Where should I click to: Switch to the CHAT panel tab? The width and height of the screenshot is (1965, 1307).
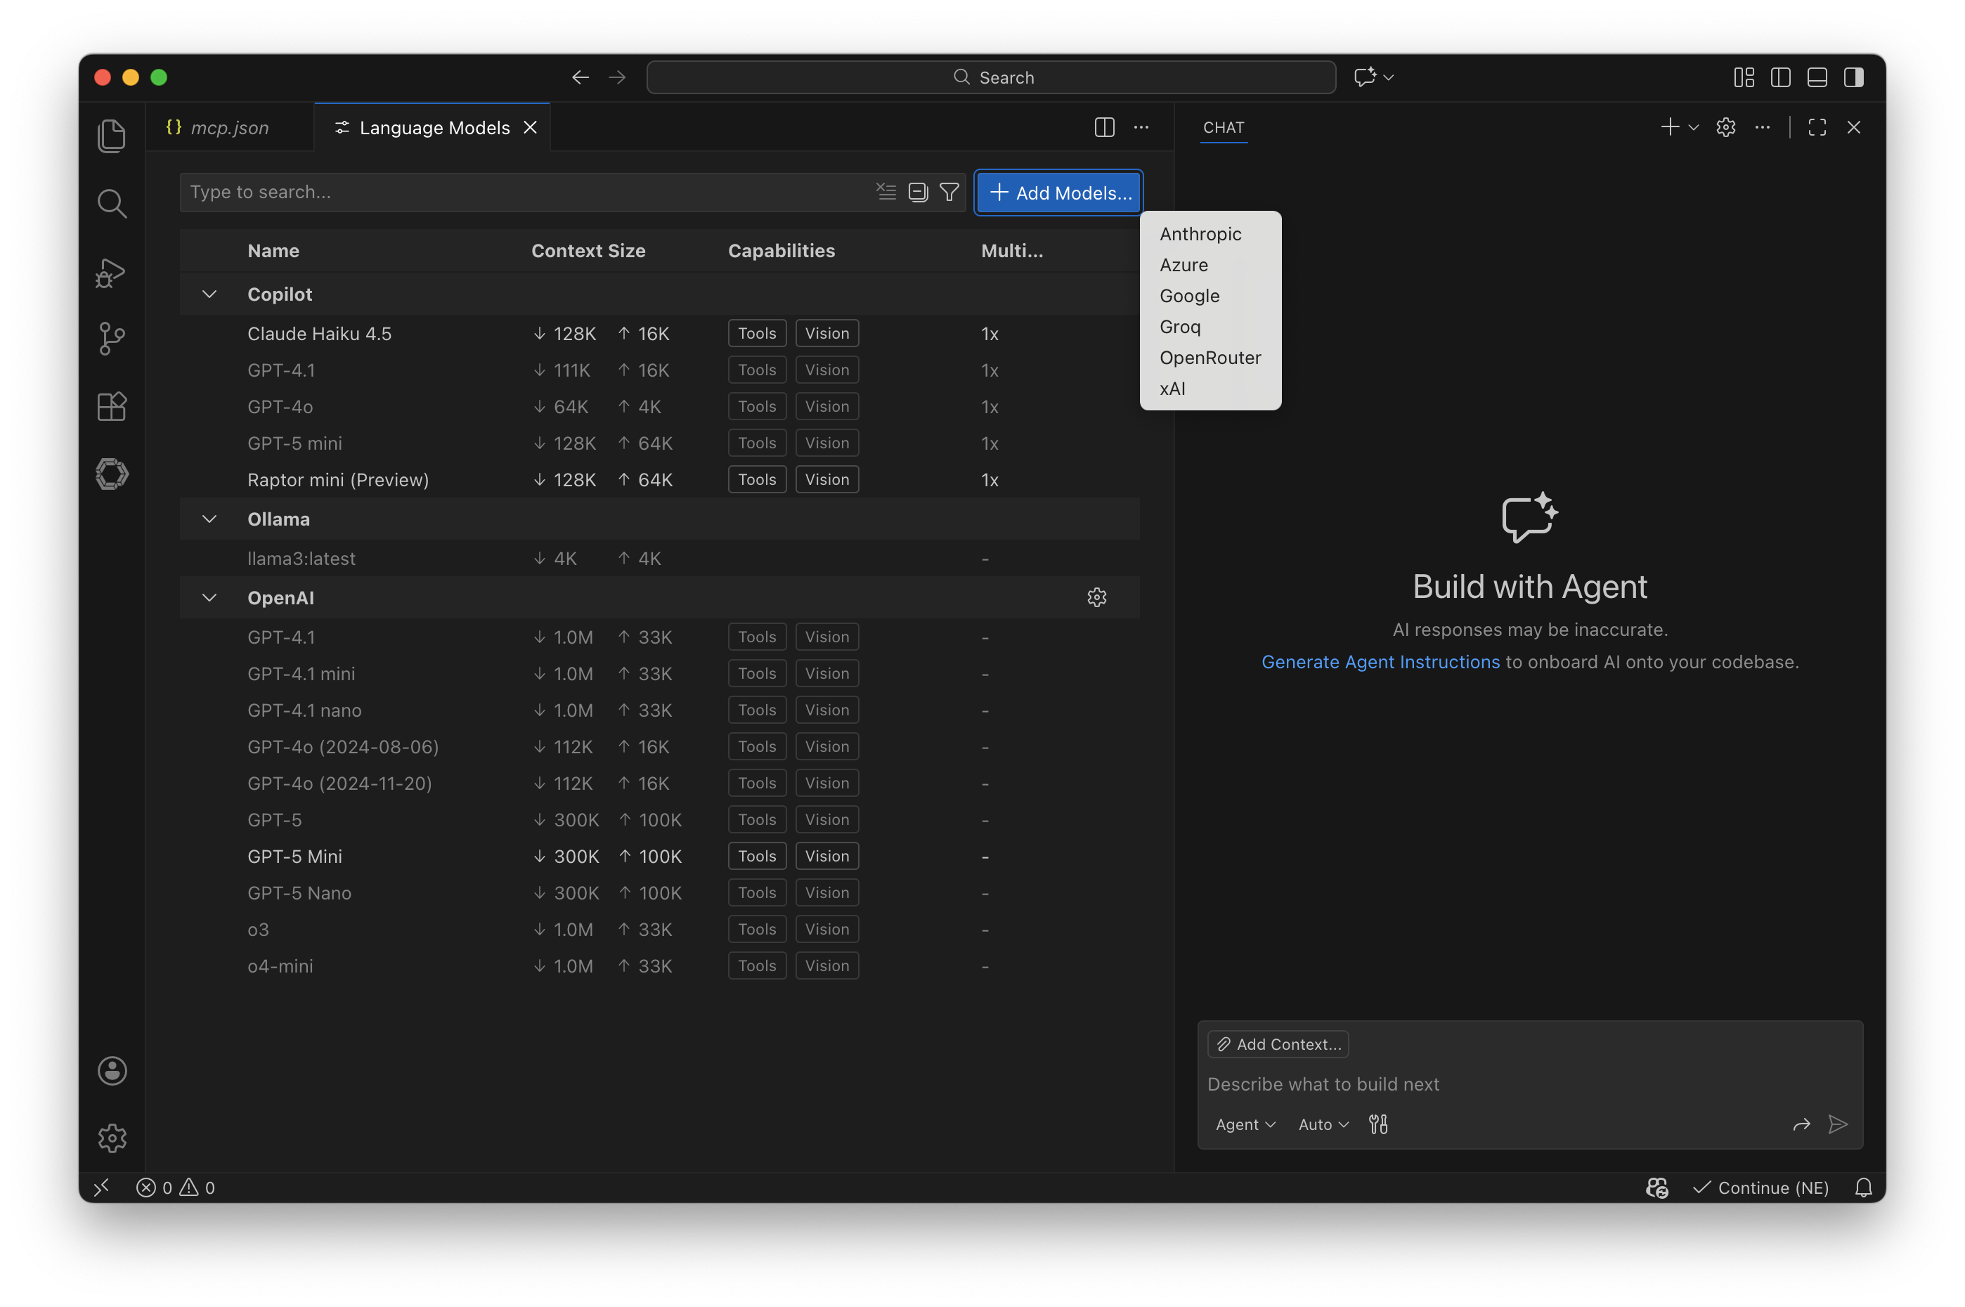tap(1224, 127)
